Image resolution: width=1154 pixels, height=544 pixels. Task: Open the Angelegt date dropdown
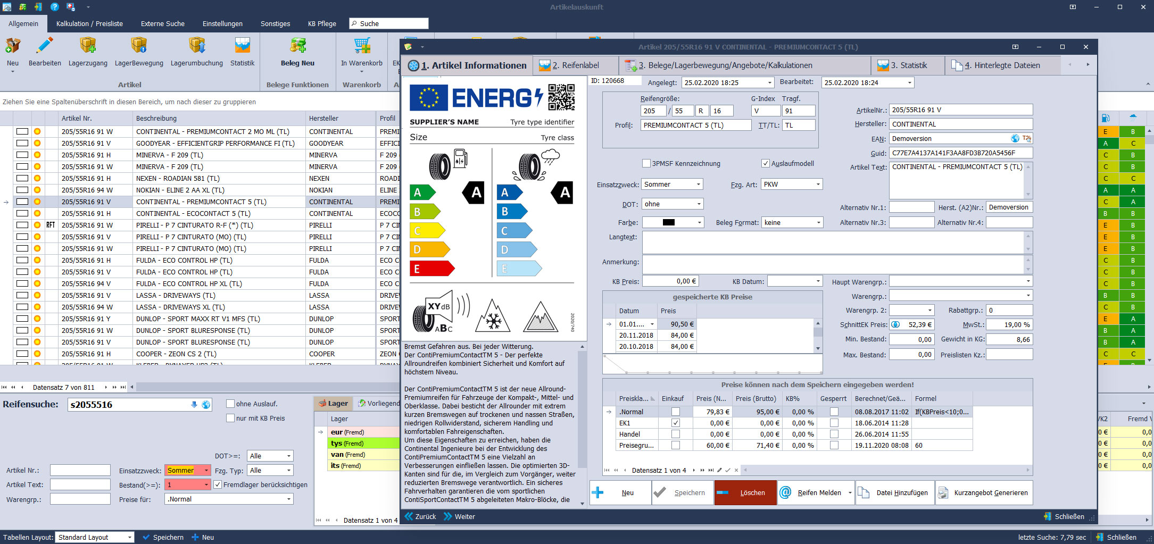[x=769, y=82]
